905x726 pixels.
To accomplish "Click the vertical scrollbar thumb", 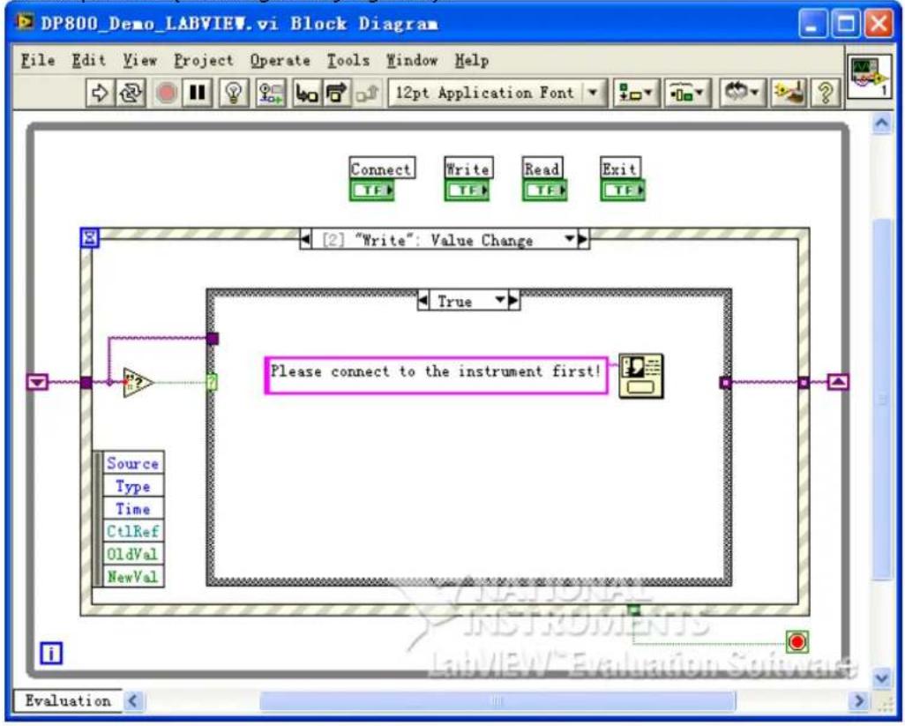I will pyautogui.click(x=882, y=400).
